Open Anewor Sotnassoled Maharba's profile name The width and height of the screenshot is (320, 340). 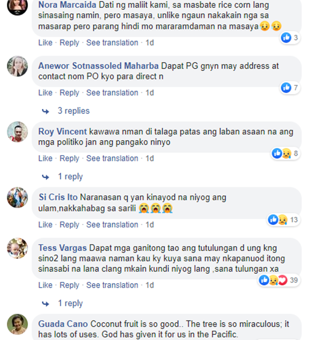pyautogui.click(x=99, y=66)
